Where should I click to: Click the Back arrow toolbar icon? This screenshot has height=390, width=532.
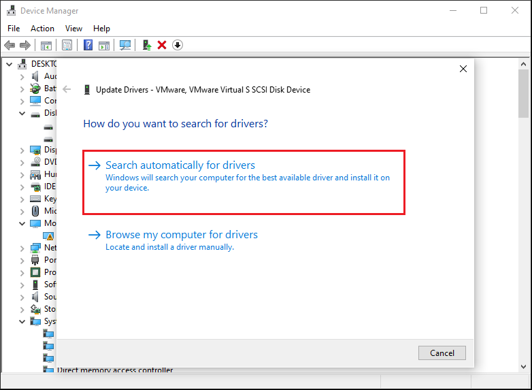pyautogui.click(x=10, y=45)
